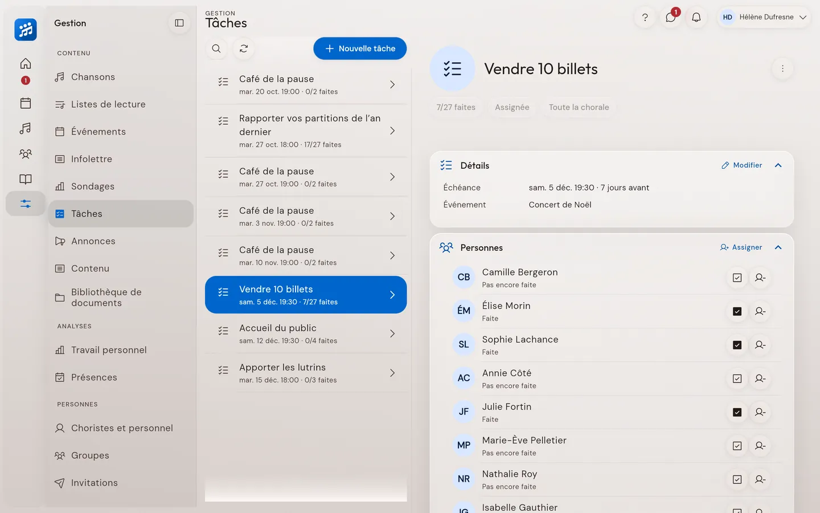This screenshot has width=820, height=513.
Task: Select the Café de la pause task for 10 nov.
Action: (x=306, y=256)
